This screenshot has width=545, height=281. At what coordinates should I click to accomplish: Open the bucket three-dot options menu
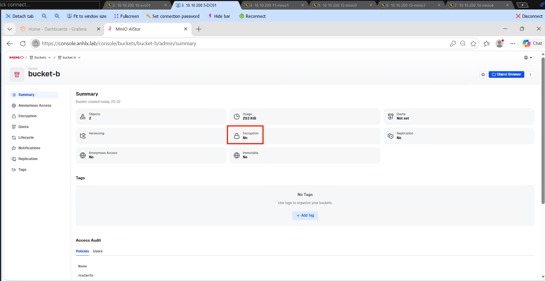coord(530,75)
